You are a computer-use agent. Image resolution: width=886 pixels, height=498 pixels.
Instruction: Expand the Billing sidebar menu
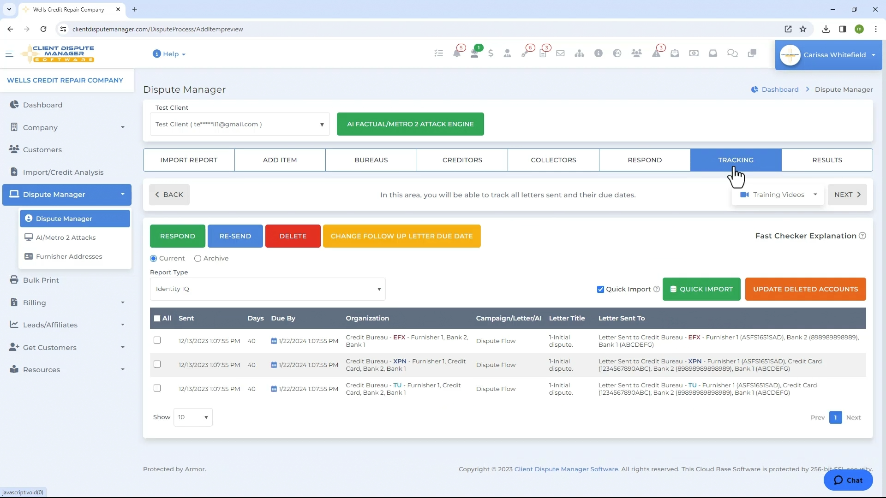pos(67,302)
